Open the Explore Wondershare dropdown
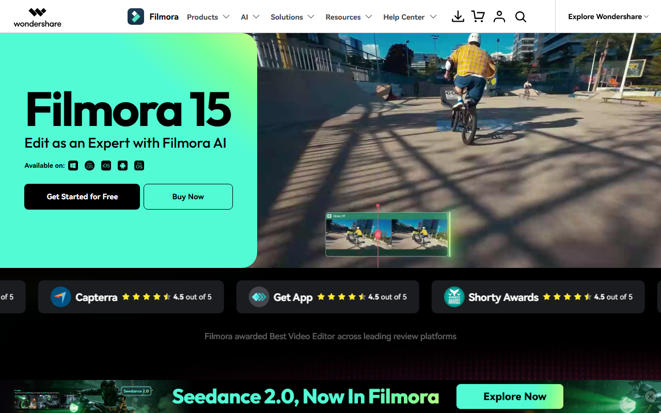This screenshot has height=413, width=661. pyautogui.click(x=608, y=17)
